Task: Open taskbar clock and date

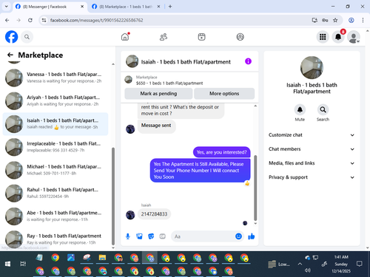Action: [341, 264]
